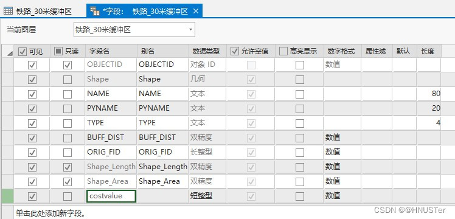The image size is (455, 219).
Task: Toggle visible checkbox for NAME field
Action: tap(32, 94)
